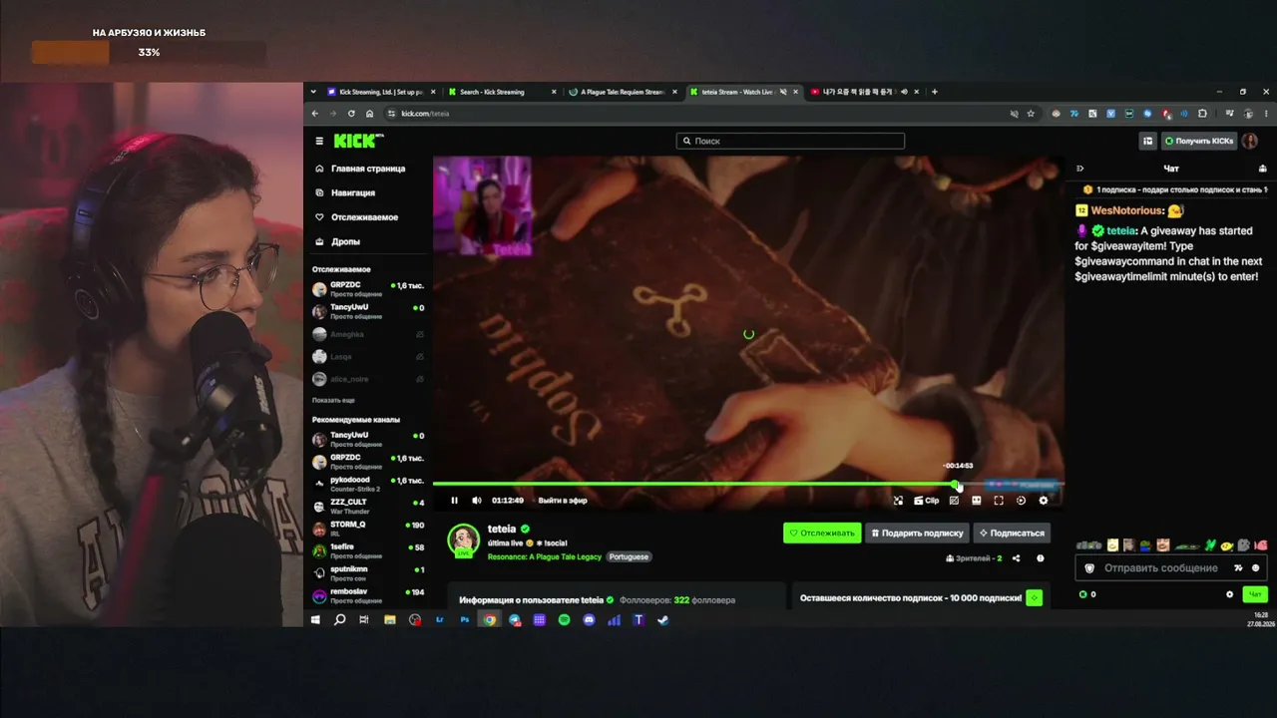Image resolution: width=1277 pixels, height=718 pixels.
Task: Switch to A Plague Tale: Requiem tab
Action: click(x=624, y=92)
